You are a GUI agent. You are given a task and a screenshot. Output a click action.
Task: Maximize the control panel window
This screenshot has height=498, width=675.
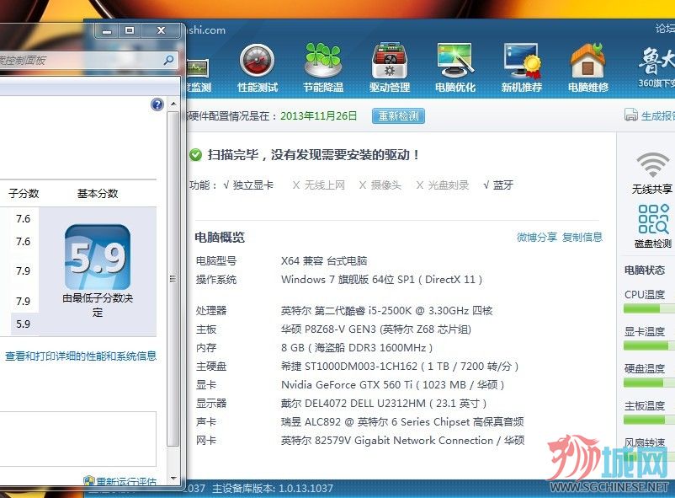130,30
